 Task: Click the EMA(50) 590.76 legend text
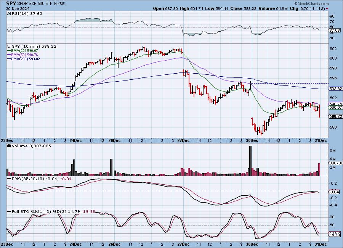coord(24,55)
